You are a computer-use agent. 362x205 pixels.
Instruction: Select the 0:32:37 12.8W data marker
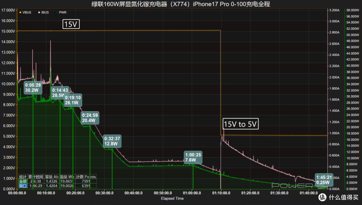click(112, 141)
